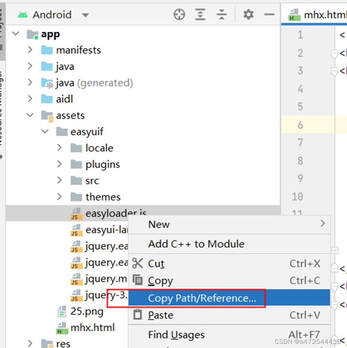Open the Project panel settings gear icon
Screen dimensions: 347x348
248,15
